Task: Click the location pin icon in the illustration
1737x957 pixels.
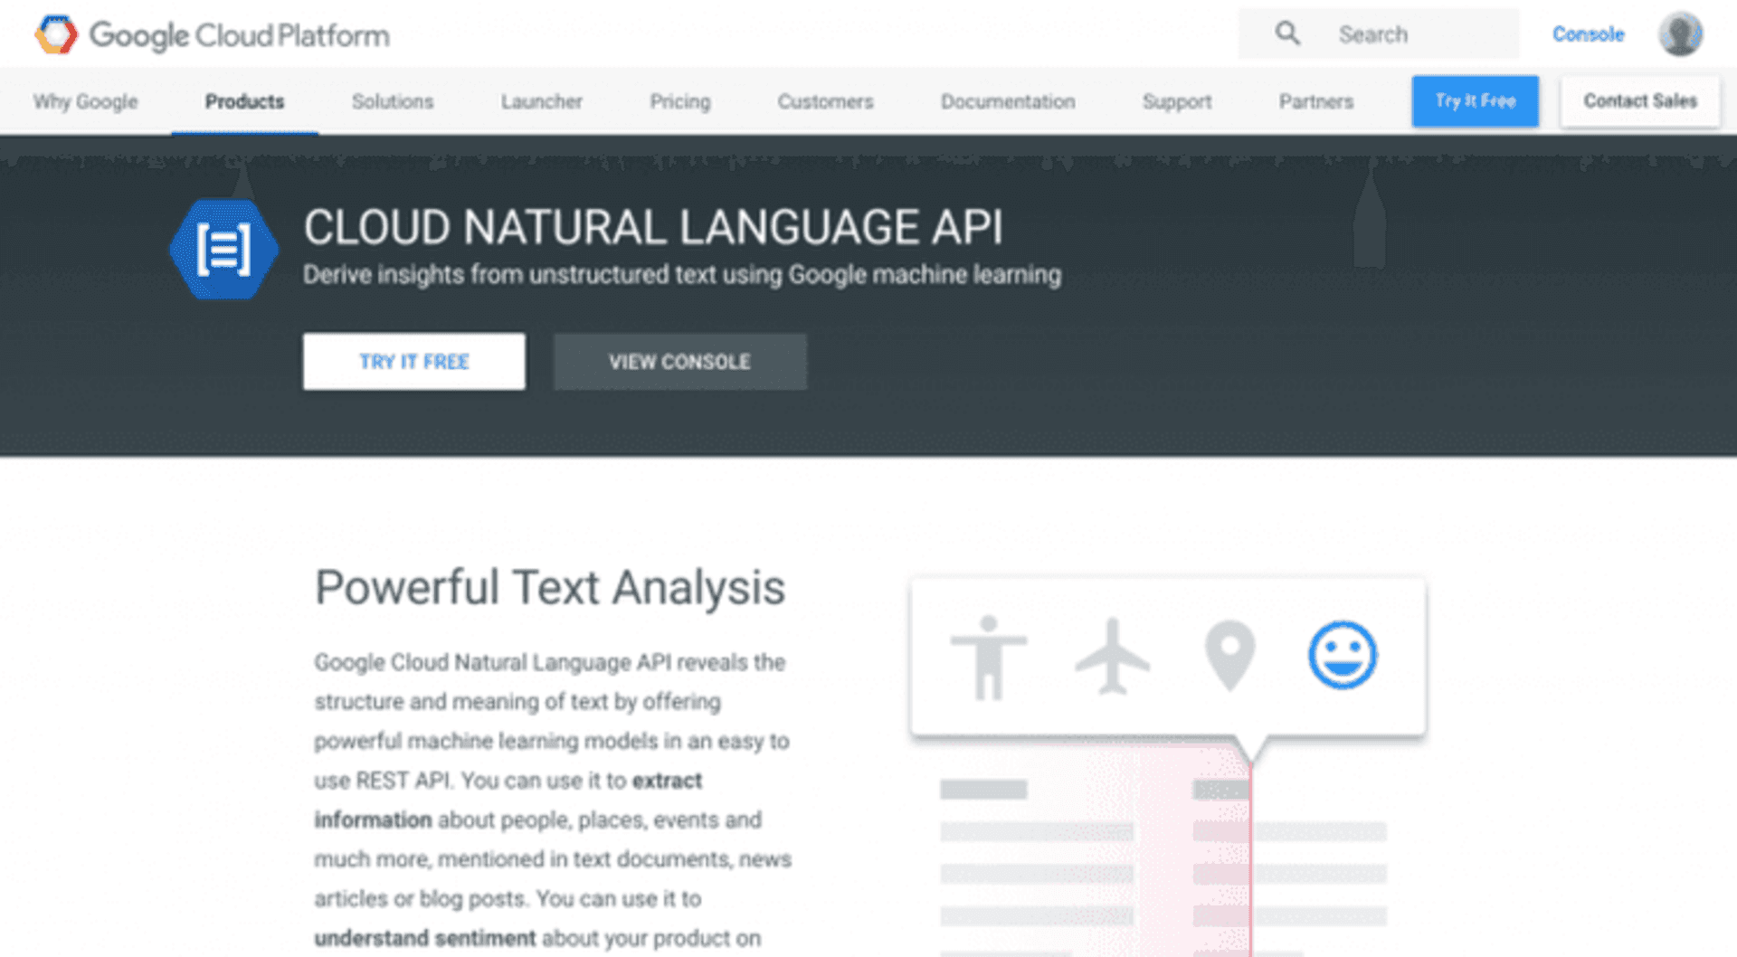Action: (1228, 655)
